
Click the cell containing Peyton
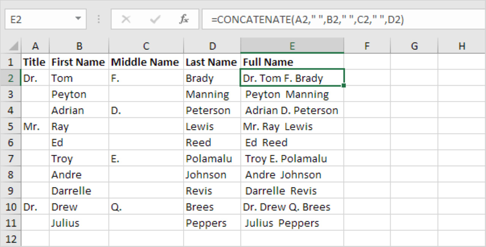click(x=79, y=94)
